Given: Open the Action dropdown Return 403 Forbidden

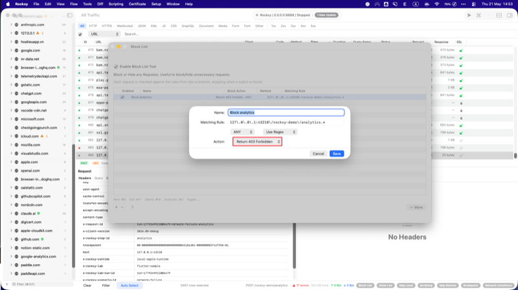Looking at the screenshot, I should pos(257,141).
